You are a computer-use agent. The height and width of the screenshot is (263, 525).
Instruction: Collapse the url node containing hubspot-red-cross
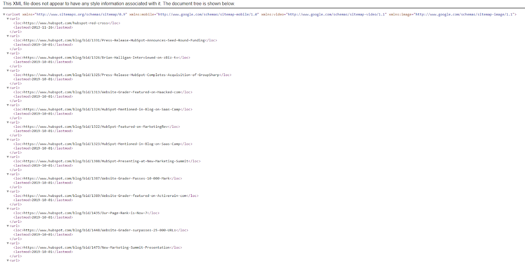tap(8, 19)
